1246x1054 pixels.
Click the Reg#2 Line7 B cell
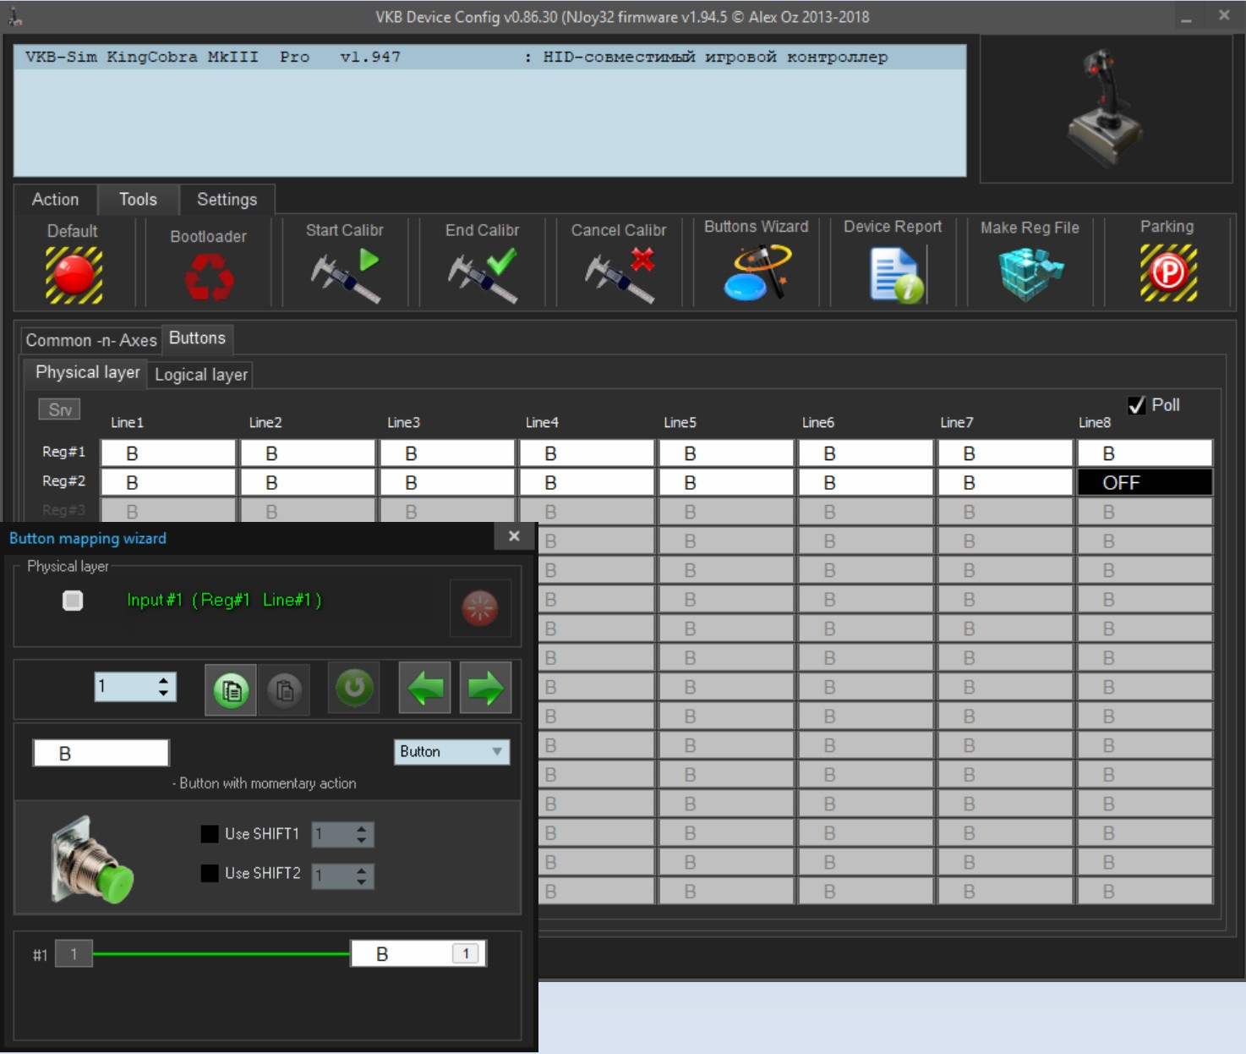click(1005, 482)
